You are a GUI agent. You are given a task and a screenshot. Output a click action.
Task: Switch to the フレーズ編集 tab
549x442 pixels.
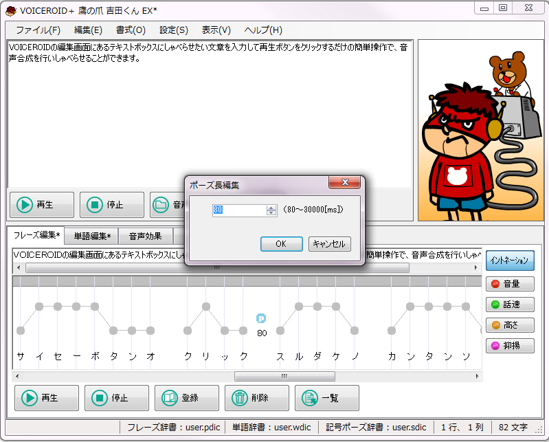[x=36, y=235]
